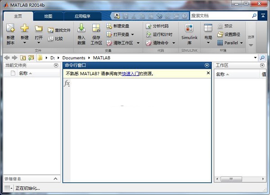Click Find Files (查找文件)
Viewport: 270px width, 195px height.
pos(59,30)
